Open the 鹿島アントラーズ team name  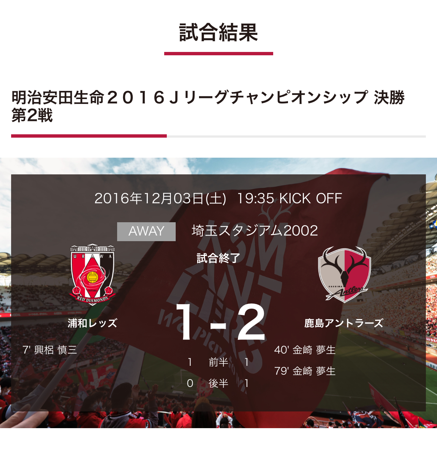pos(344,323)
